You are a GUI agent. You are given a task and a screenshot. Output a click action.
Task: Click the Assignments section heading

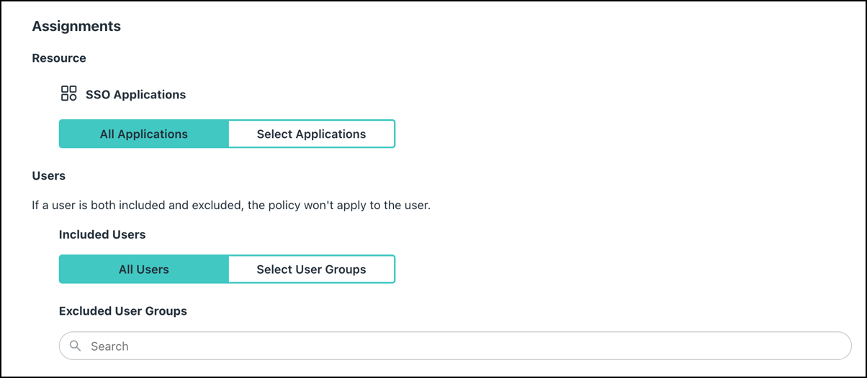coord(76,27)
